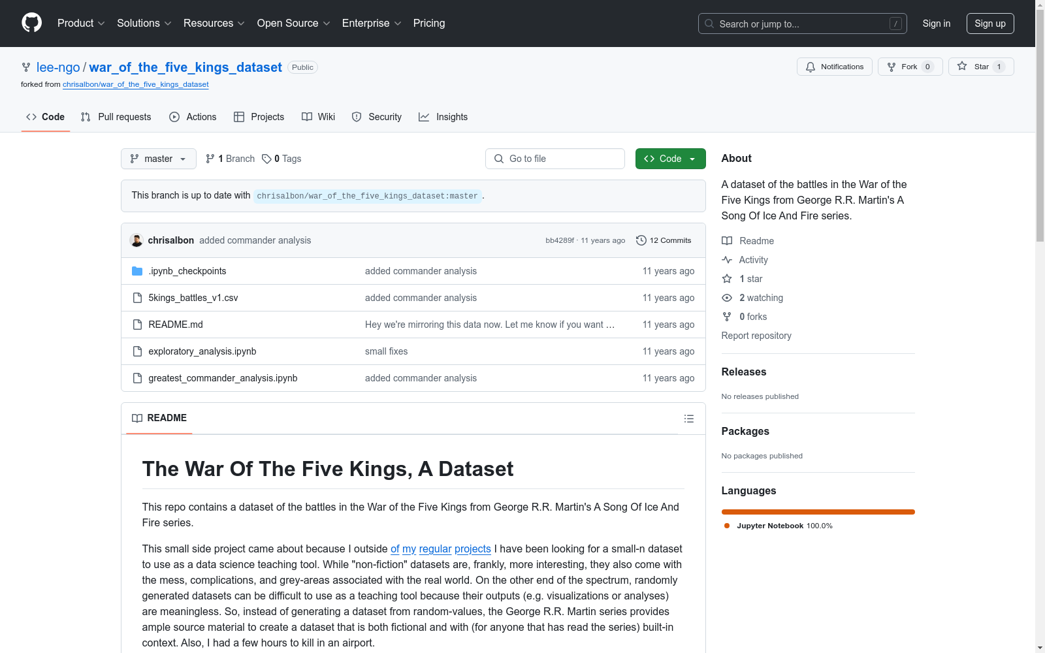
Task: Fork this repository
Action: pyautogui.click(x=910, y=67)
